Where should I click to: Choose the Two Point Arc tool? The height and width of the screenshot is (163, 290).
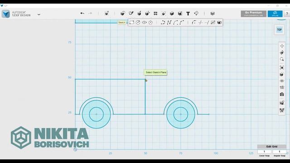[175, 22]
